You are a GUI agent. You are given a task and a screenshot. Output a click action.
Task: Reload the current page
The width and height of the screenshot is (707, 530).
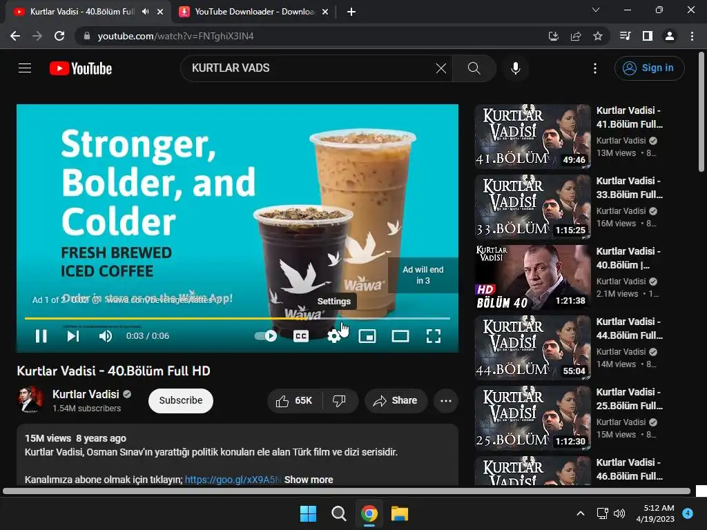click(59, 36)
